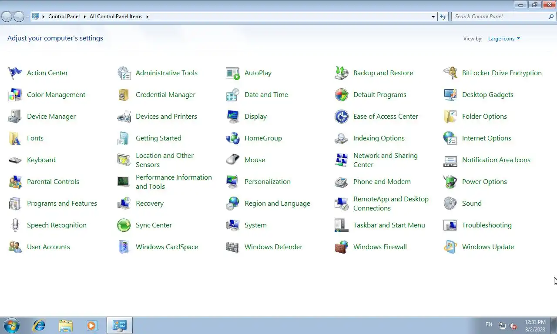Open the Ease of Access Center icon

[x=342, y=117]
